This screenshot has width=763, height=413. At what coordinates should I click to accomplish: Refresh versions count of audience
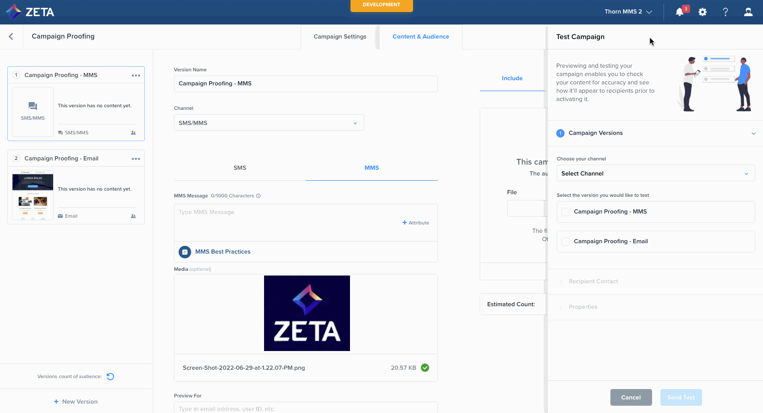tap(110, 377)
